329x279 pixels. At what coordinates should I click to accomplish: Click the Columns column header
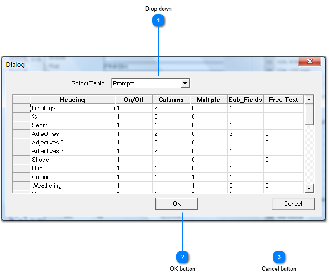click(x=171, y=100)
